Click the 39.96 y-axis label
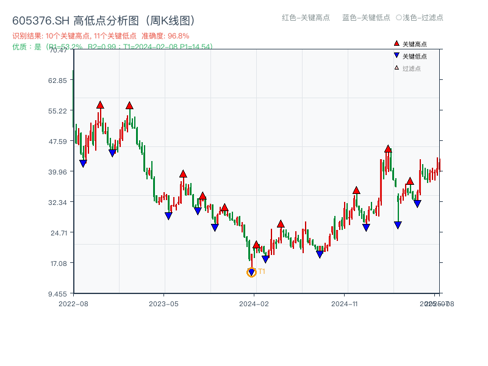 [57, 172]
